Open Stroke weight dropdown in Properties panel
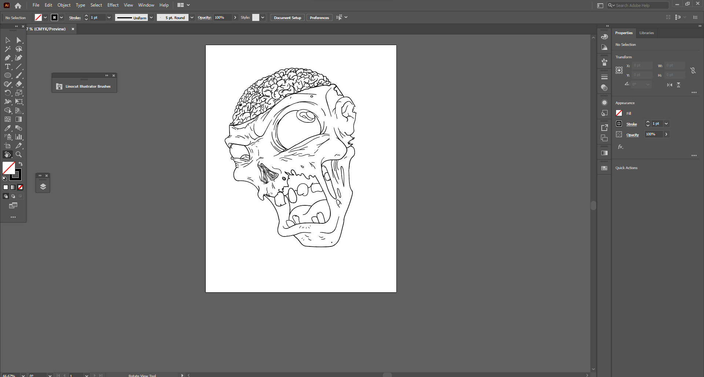 coord(666,124)
